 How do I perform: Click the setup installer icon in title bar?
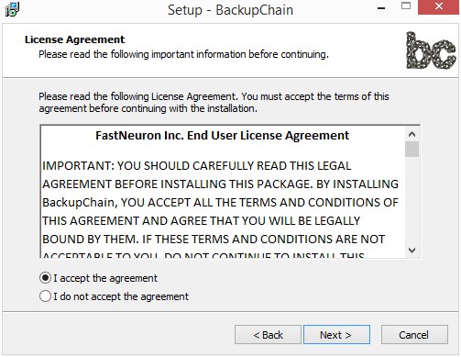pos(13,9)
